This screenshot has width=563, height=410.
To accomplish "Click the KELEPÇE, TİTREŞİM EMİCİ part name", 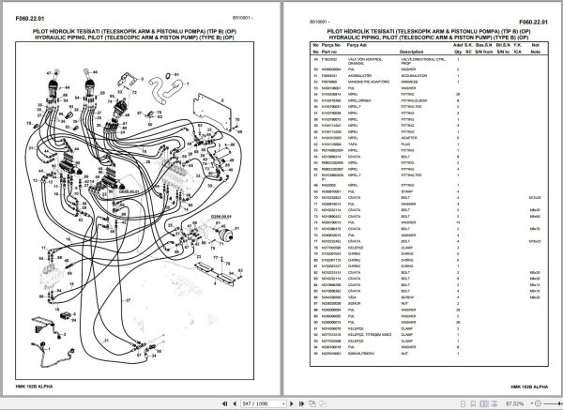I will pos(370,335).
